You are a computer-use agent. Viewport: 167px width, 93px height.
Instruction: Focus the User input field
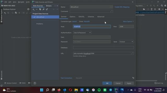coord(92,37)
